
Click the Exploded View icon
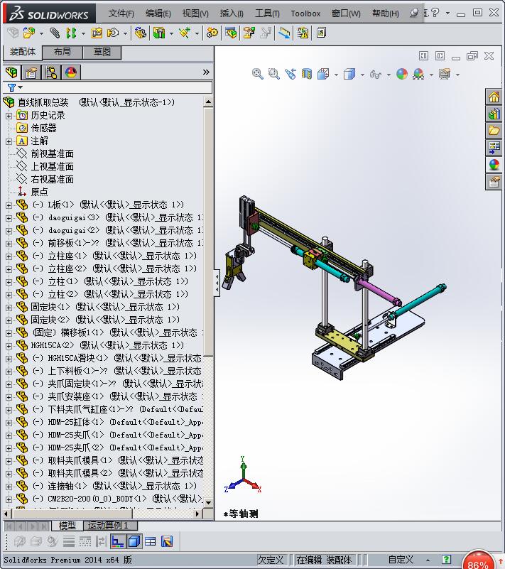[x=249, y=33]
